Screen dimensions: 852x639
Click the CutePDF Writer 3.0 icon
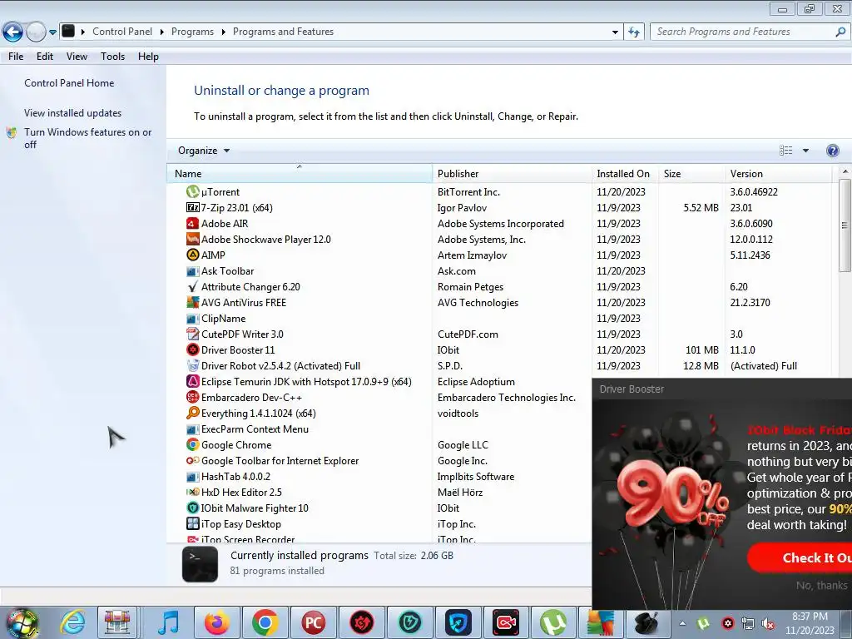pos(192,334)
